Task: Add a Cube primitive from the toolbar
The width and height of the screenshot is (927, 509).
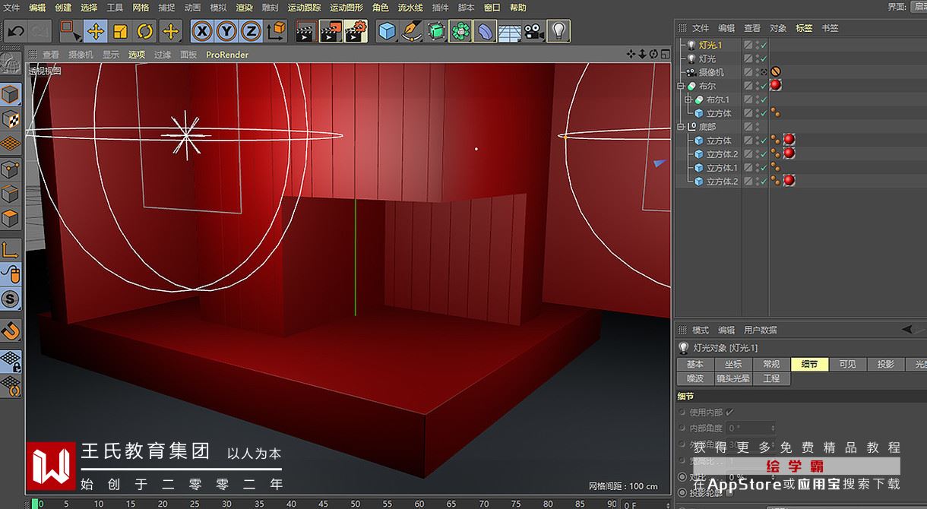Action: tap(388, 31)
